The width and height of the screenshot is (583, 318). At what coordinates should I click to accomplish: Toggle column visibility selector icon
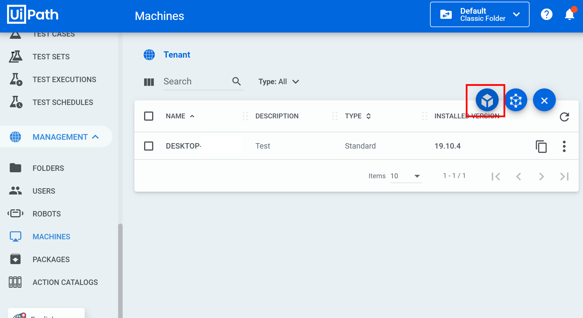pos(149,82)
